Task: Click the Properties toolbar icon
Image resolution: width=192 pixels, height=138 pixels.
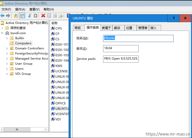Action: pos(49,16)
